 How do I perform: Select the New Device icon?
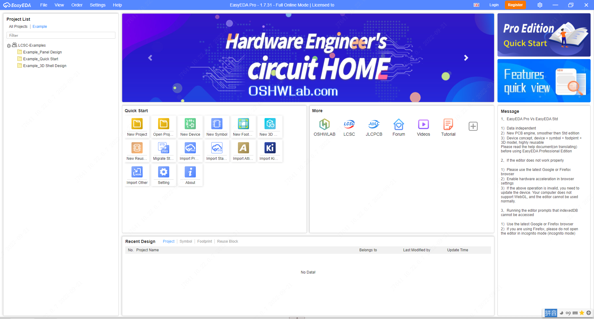(x=190, y=124)
